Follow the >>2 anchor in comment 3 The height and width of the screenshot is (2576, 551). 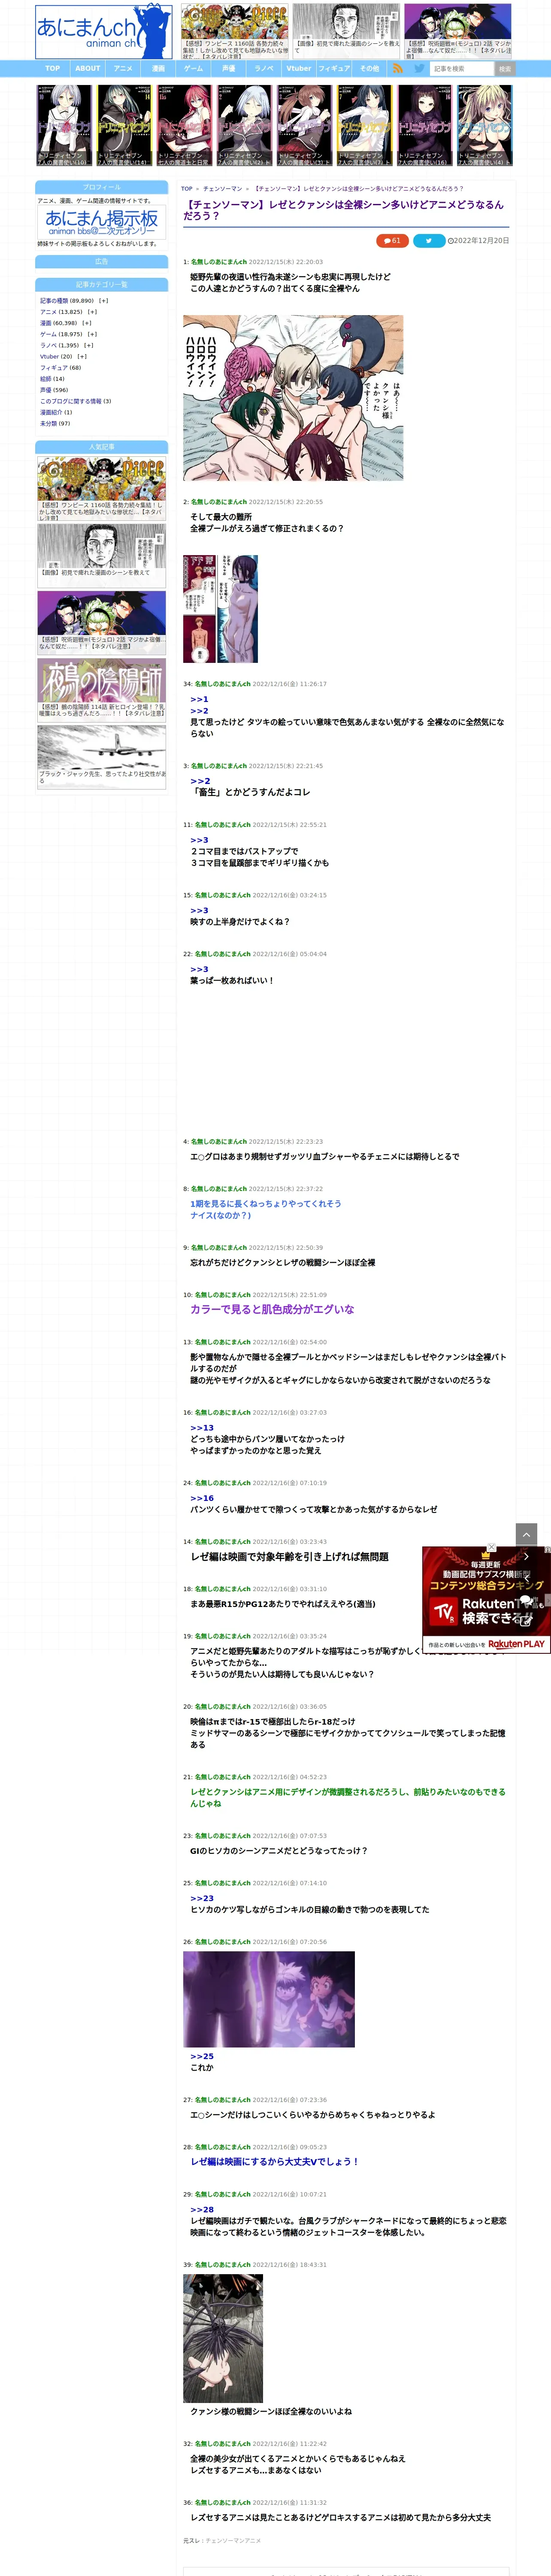coord(200,781)
